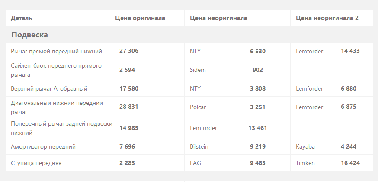Select the "Верхний рычаг А-образный" part name
The image size is (378, 182).
(x=49, y=88)
